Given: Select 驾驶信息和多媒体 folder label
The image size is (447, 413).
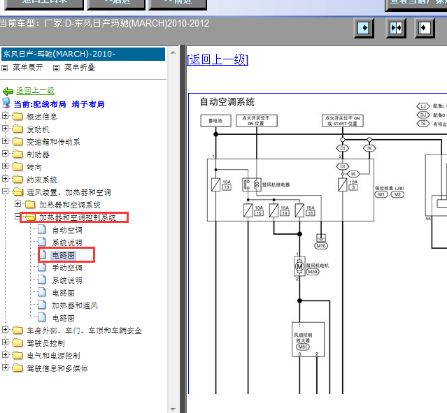Looking at the screenshot, I should 57,368.
